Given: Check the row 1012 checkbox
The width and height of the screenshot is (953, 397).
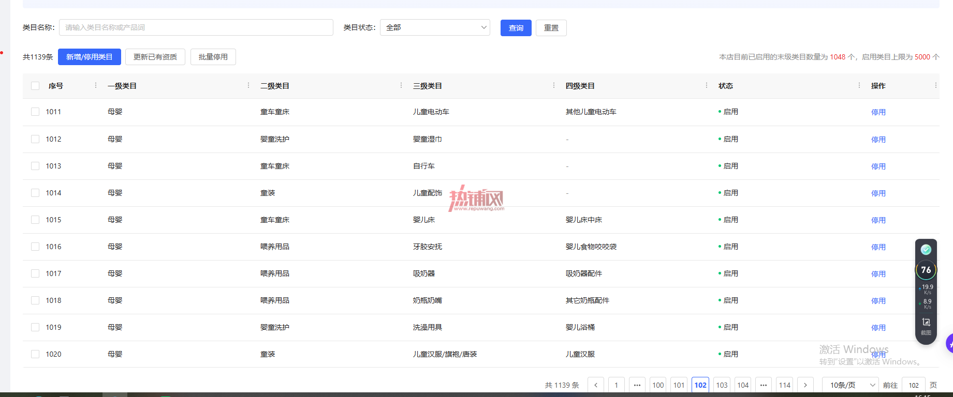Looking at the screenshot, I should [35, 139].
